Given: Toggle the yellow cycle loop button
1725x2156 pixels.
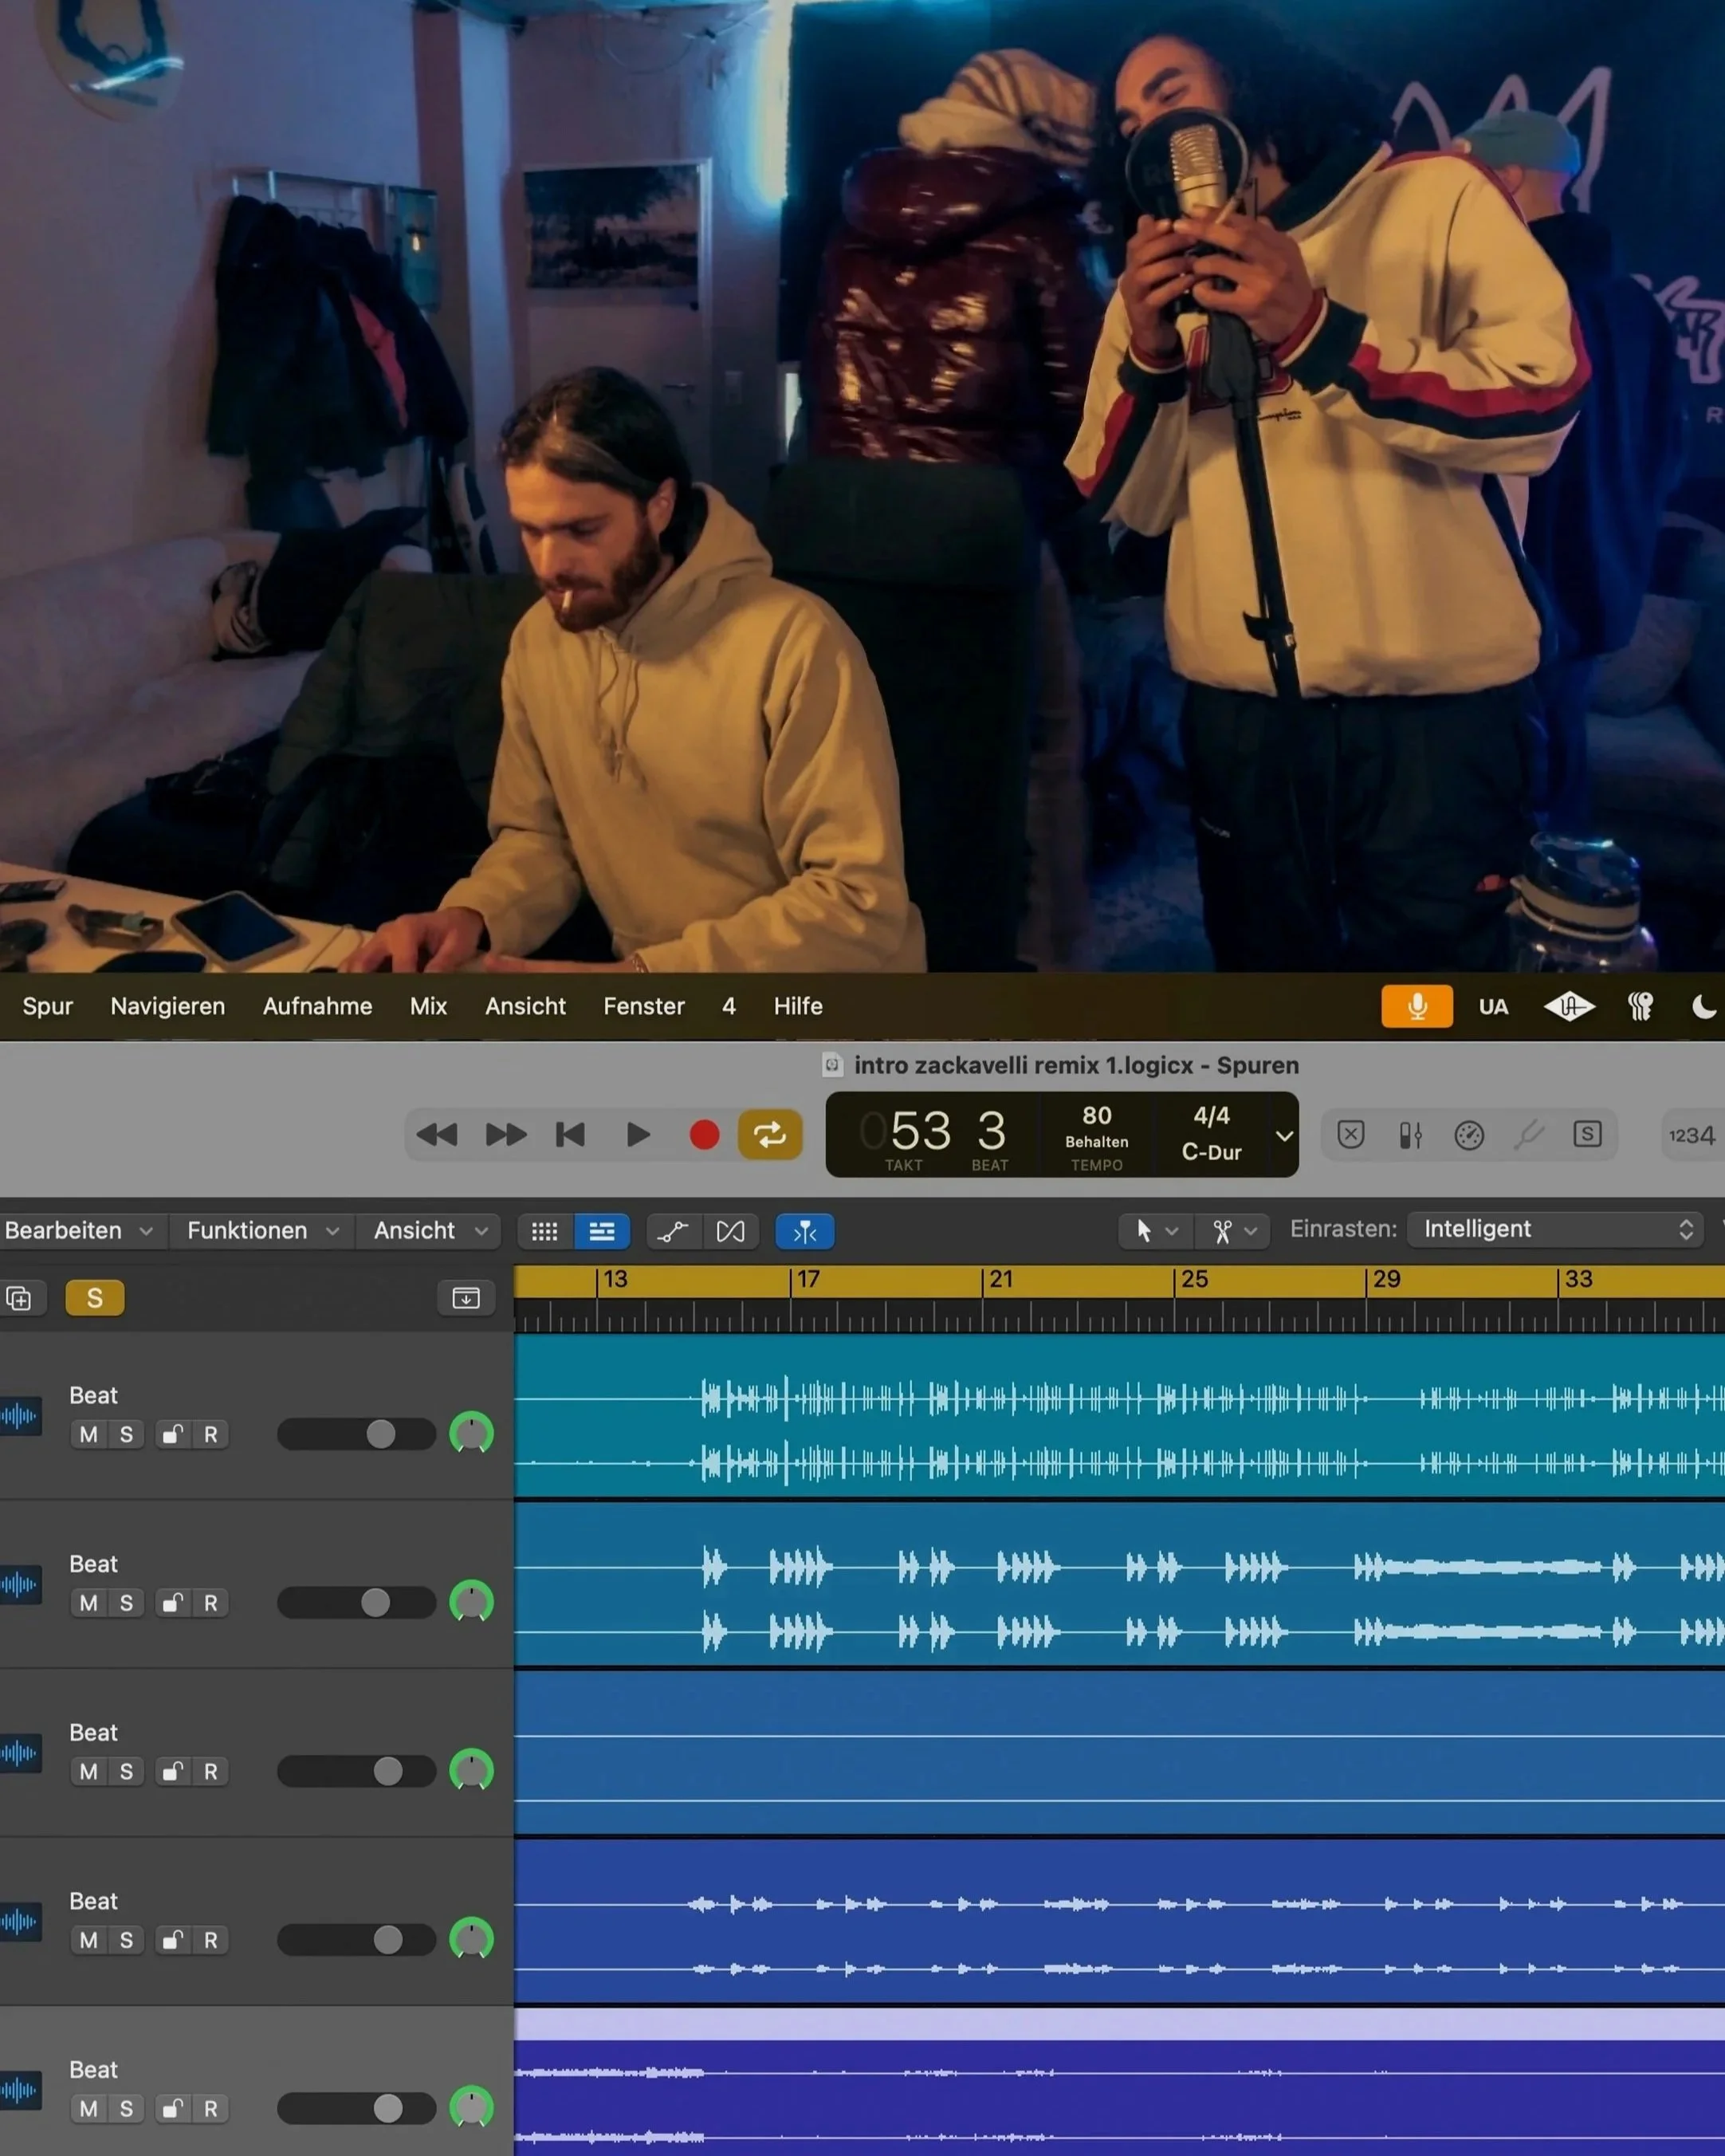Looking at the screenshot, I should (769, 1135).
